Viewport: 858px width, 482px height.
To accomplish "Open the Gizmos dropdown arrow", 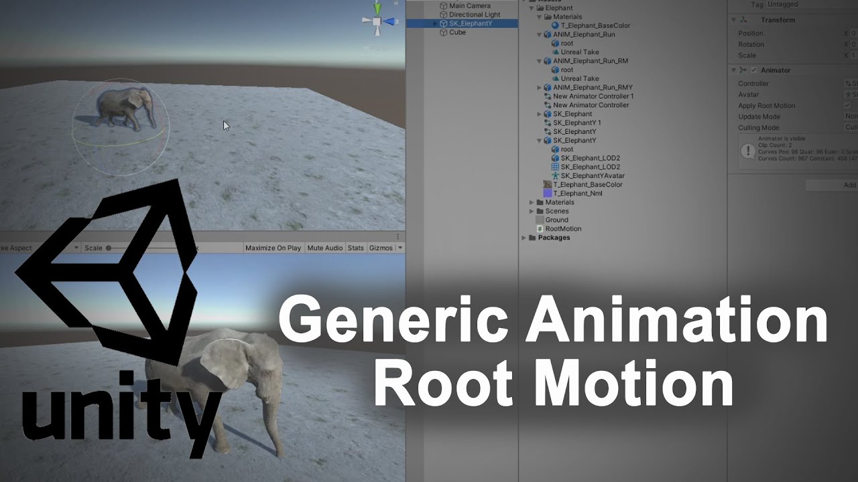I will pyautogui.click(x=400, y=248).
